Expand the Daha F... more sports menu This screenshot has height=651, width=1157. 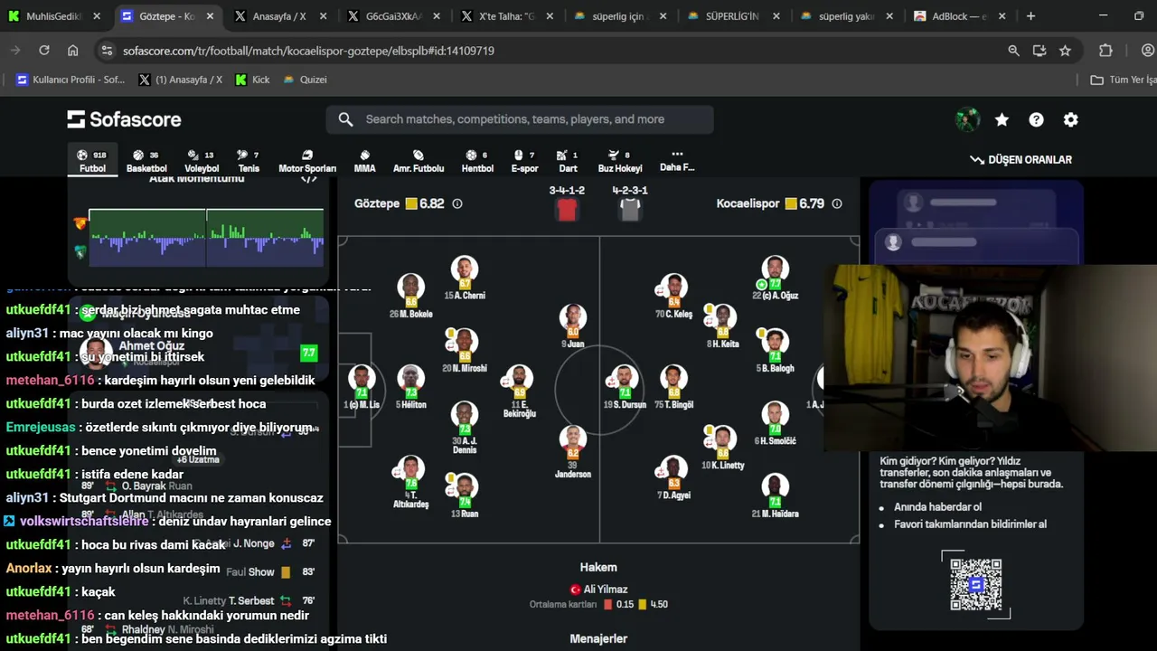click(677, 160)
